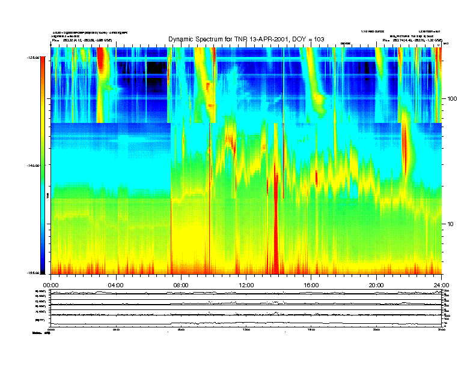This screenshot has width=476, height=367.
Task: Click the 100 frequency axis label
Action: (453, 99)
